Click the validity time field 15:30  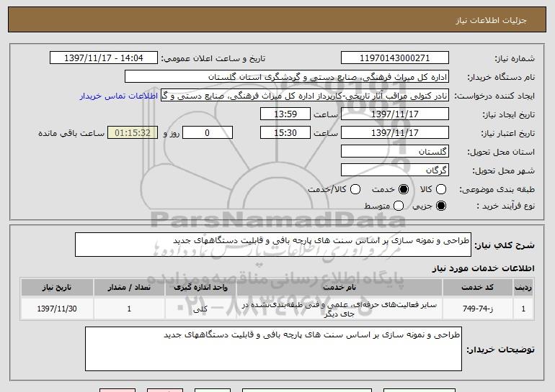(285, 133)
